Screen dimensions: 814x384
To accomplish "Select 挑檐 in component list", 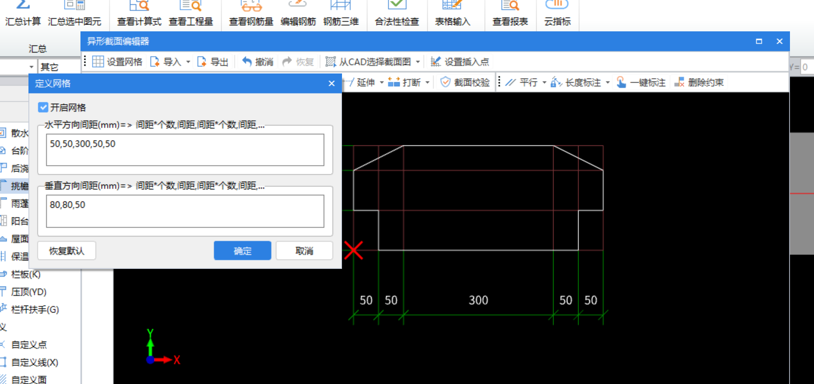I will click(x=15, y=186).
